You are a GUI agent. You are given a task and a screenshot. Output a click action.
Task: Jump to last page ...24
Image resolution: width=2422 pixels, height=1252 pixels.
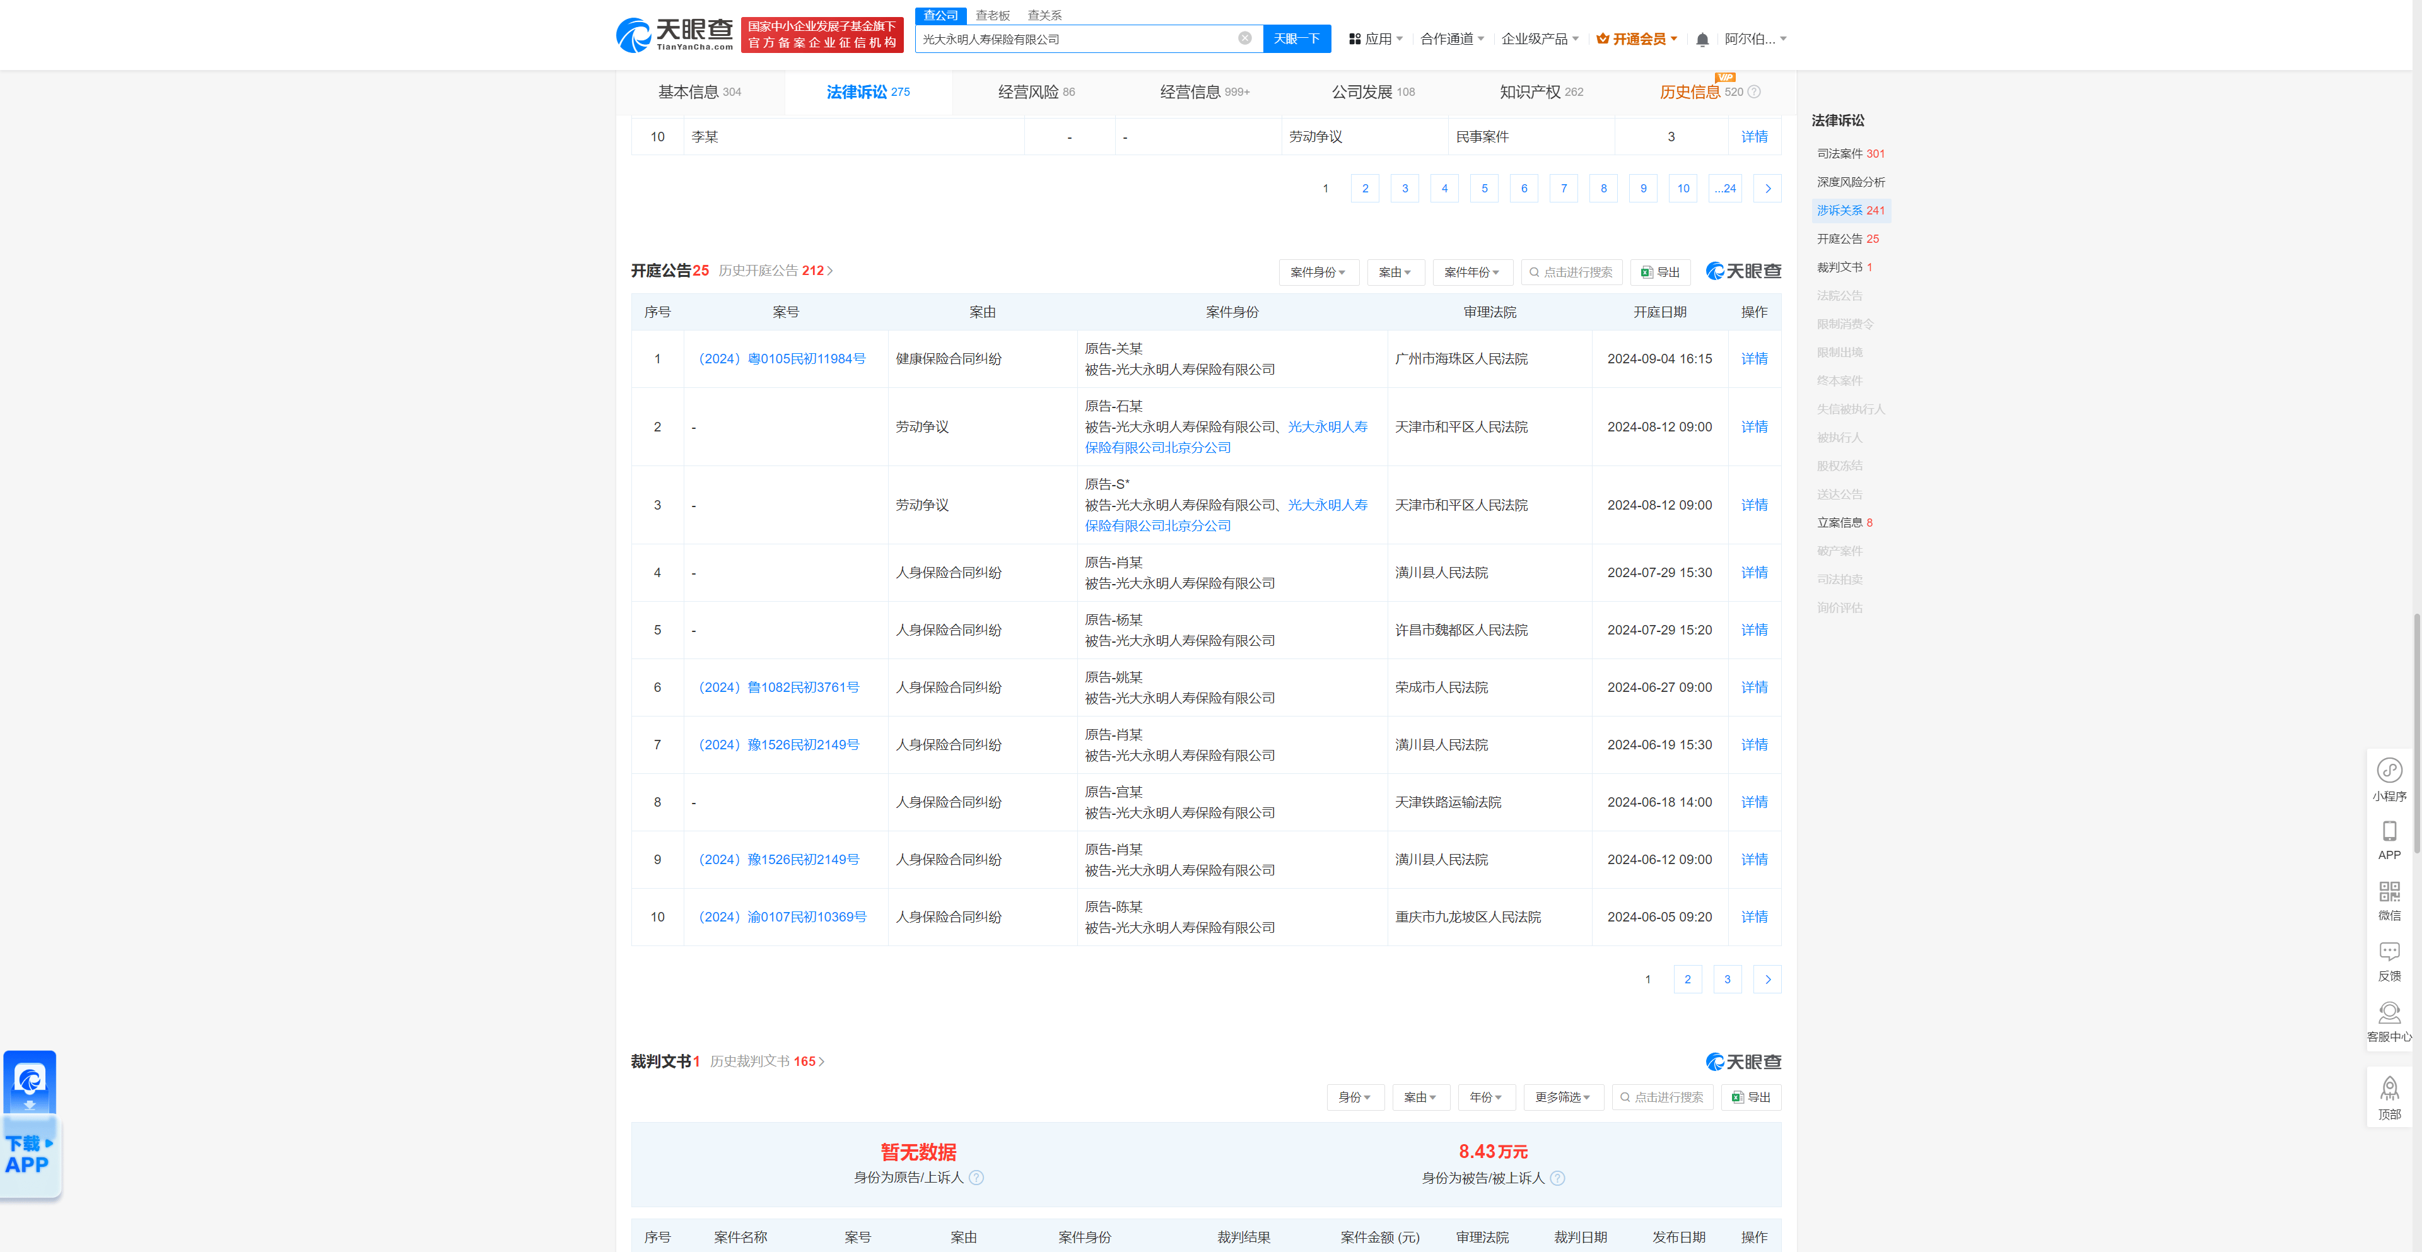[x=1724, y=189]
